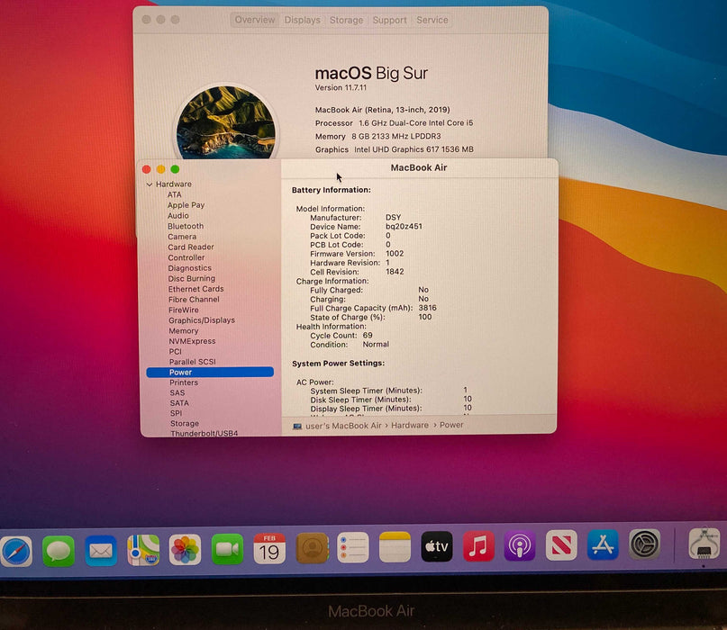Select SATA in sidebar
This screenshot has width=727, height=630.
(x=179, y=403)
